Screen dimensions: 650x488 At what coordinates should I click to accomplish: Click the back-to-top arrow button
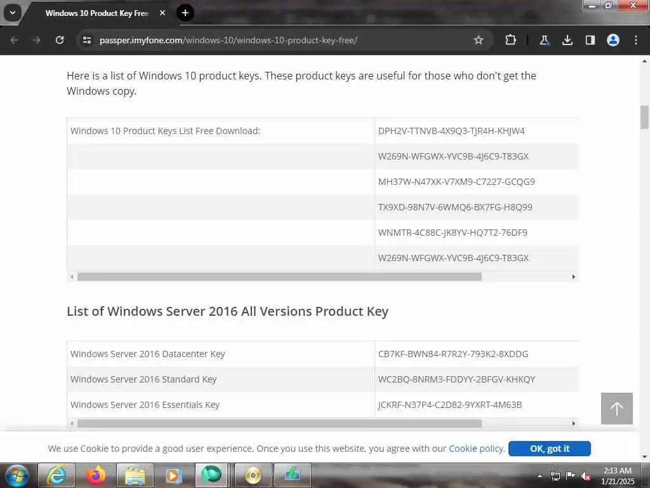tap(617, 409)
